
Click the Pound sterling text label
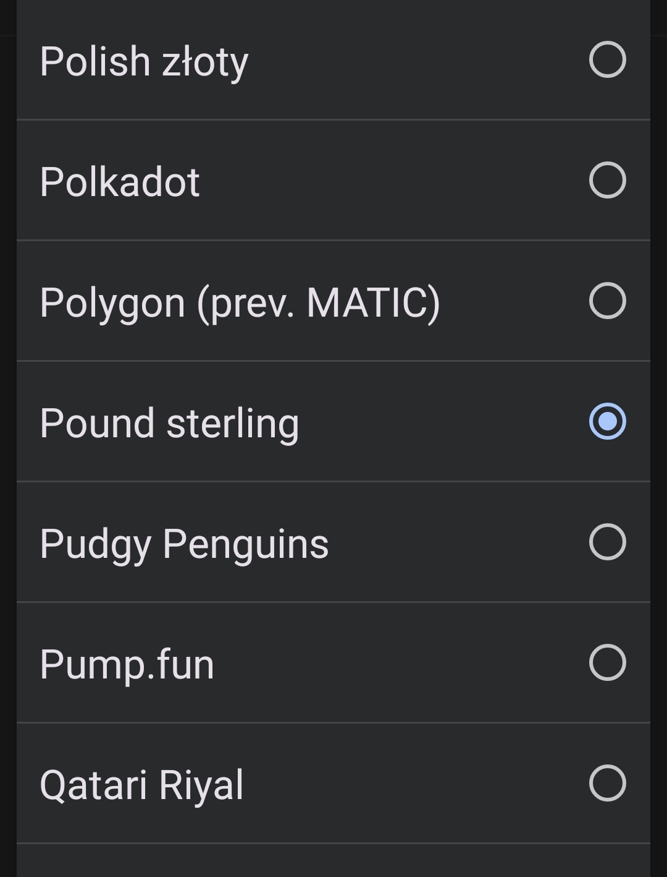click(x=169, y=424)
